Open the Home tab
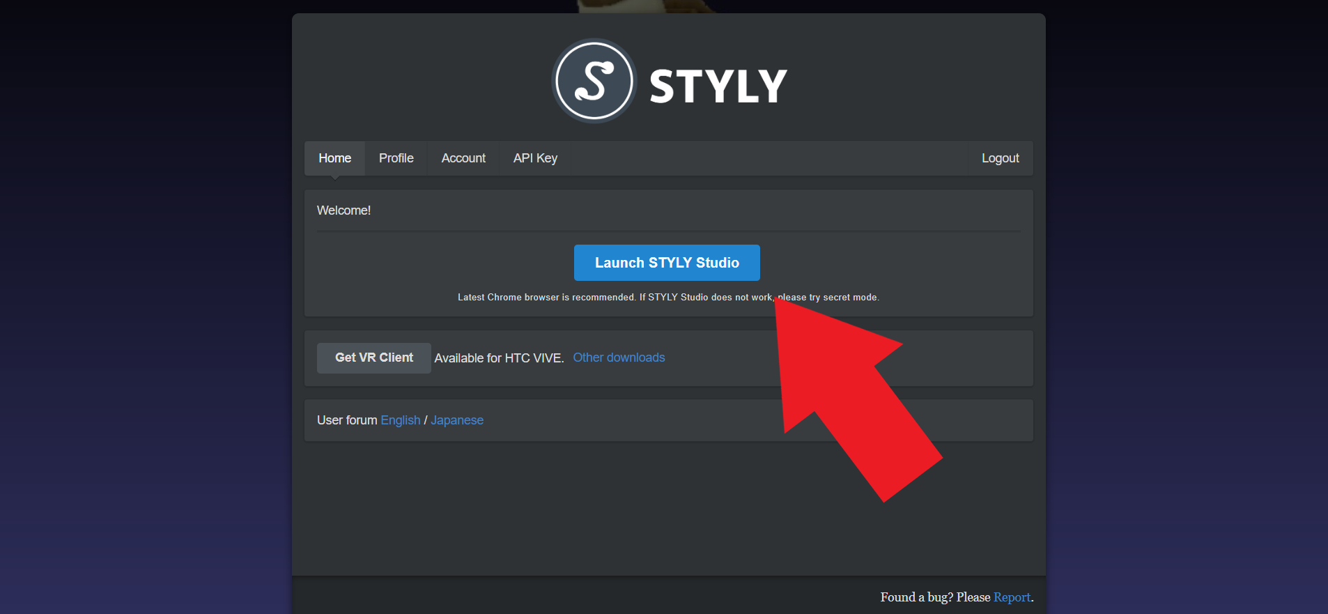This screenshot has width=1328, height=614. [x=334, y=158]
